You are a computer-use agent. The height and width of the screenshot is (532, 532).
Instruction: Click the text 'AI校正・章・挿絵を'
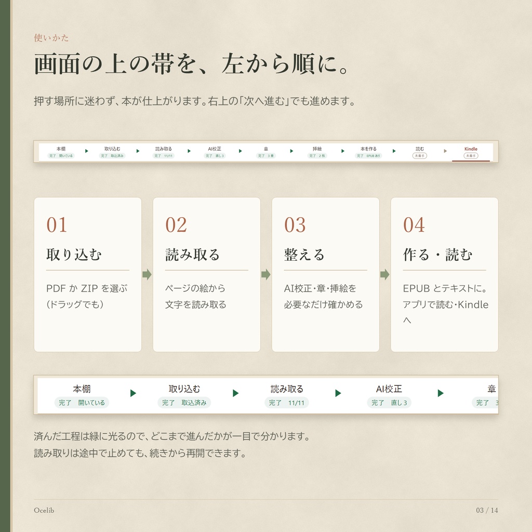pos(320,288)
